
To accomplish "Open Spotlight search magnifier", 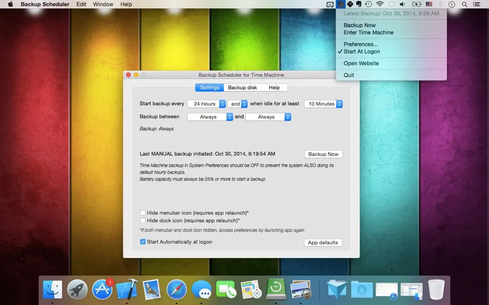I will 465,4.
